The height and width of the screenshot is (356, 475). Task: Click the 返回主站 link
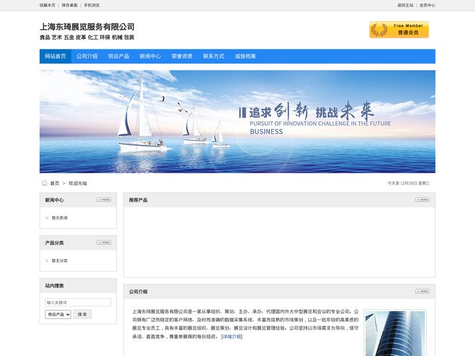click(405, 5)
